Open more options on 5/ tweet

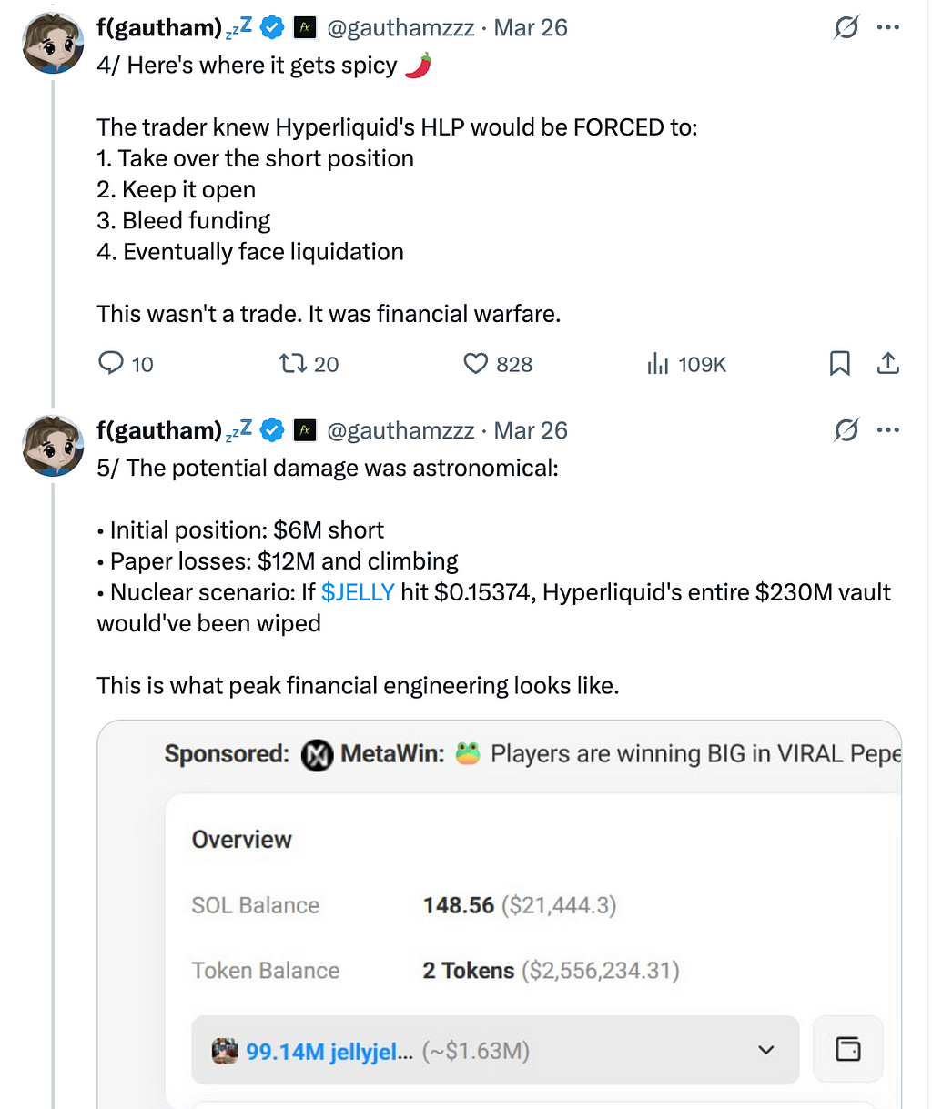(888, 430)
